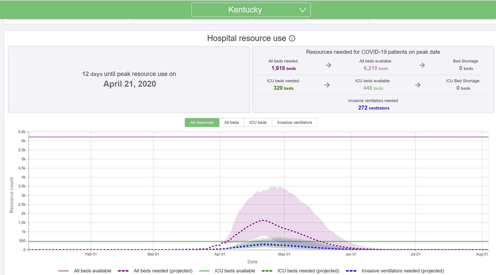Click blue dashed Invasive ventilators legend swatch
496x275 pixels.
pyautogui.click(x=351, y=271)
